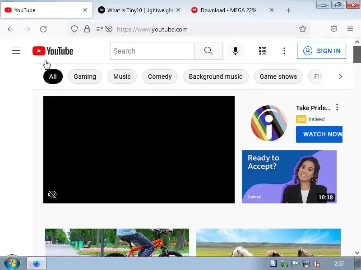Open the site permissions icon
Image resolution: width=361 pixels, height=270 pixels.
pyautogui.click(x=99, y=29)
